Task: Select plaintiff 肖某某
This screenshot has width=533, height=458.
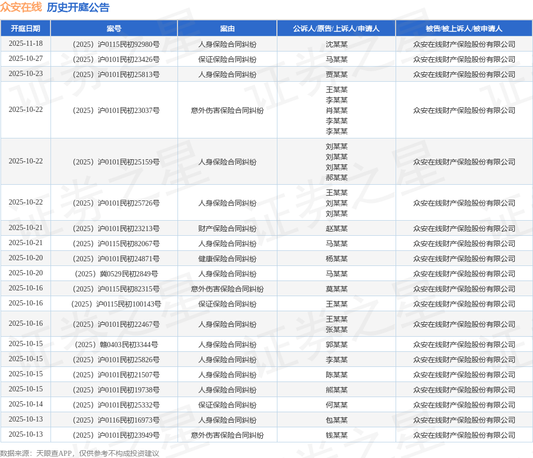Action: click(x=337, y=110)
